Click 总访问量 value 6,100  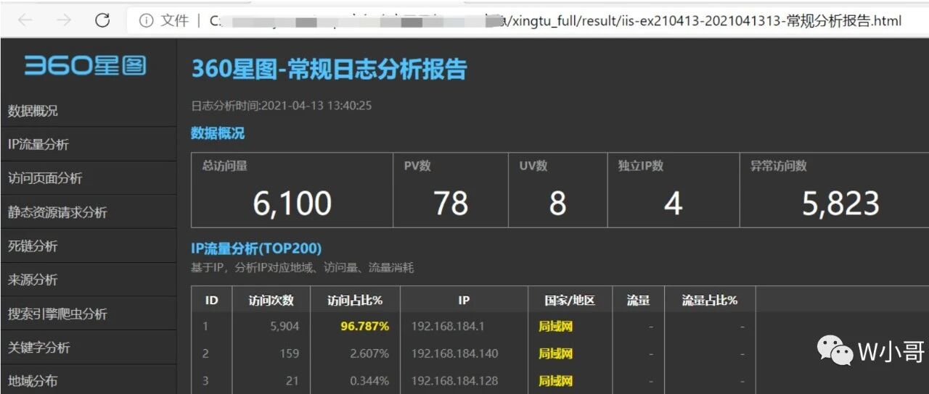point(292,204)
